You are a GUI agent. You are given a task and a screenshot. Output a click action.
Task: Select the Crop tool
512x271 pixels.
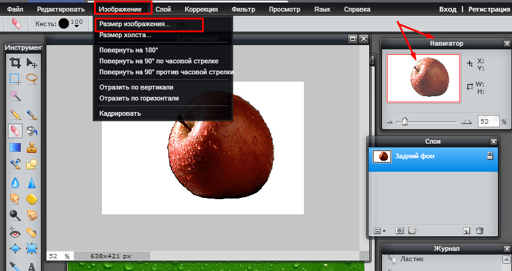[x=15, y=63]
